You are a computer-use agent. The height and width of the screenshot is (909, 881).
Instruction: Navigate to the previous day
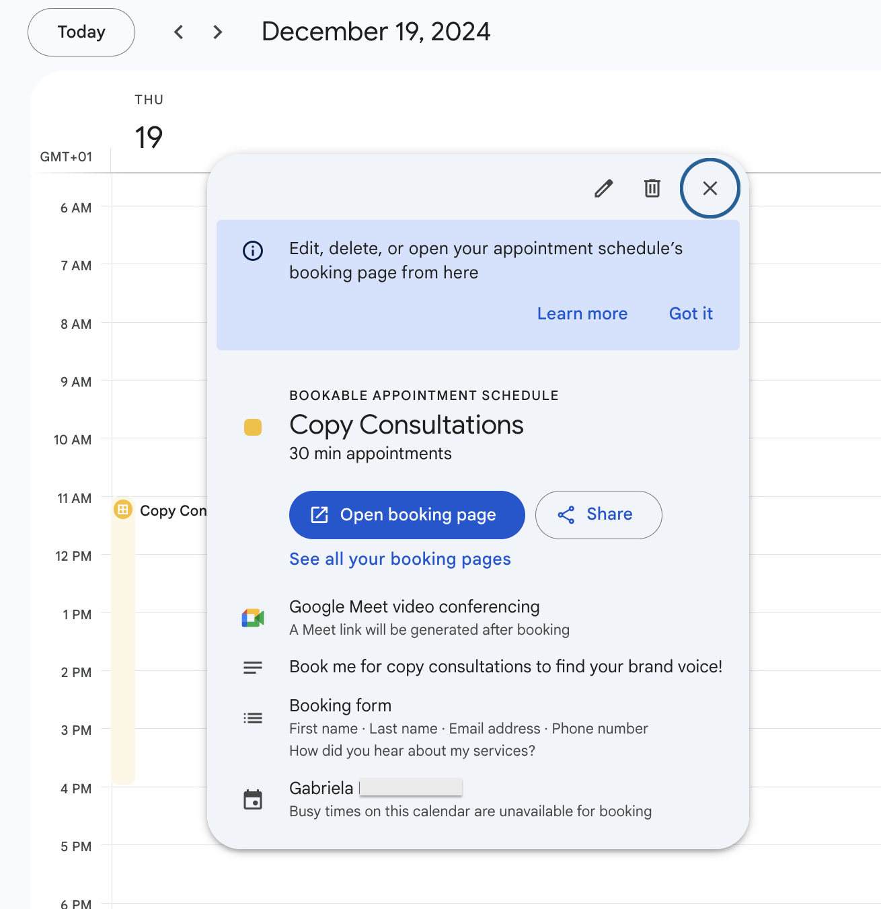[178, 32]
